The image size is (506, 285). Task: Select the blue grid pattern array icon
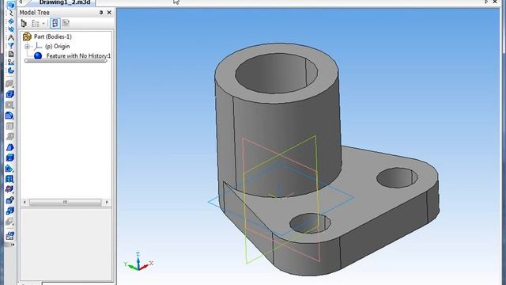click(9, 179)
